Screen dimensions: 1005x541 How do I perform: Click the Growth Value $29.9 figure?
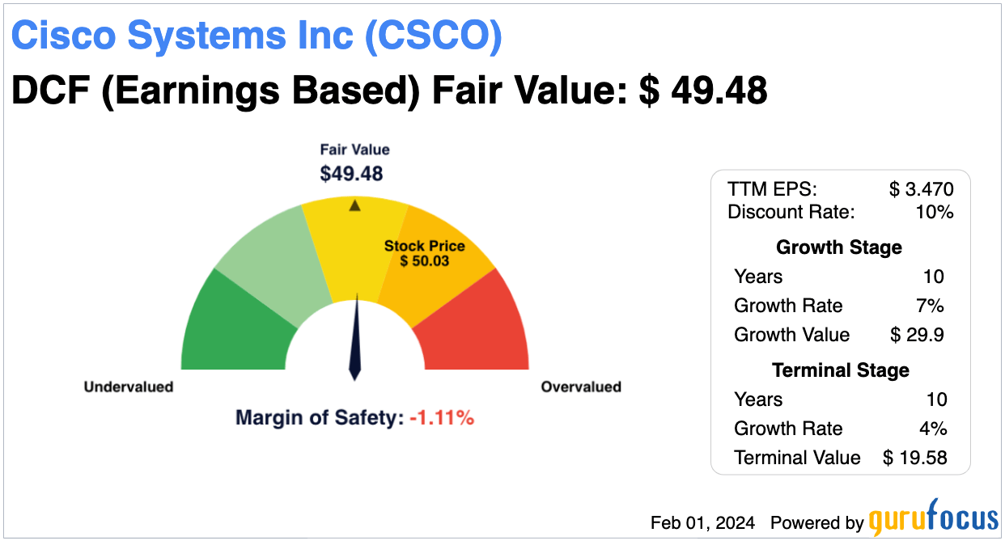pos(917,335)
